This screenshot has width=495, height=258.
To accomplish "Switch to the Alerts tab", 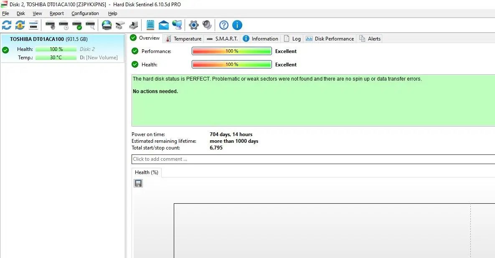I will coord(370,39).
